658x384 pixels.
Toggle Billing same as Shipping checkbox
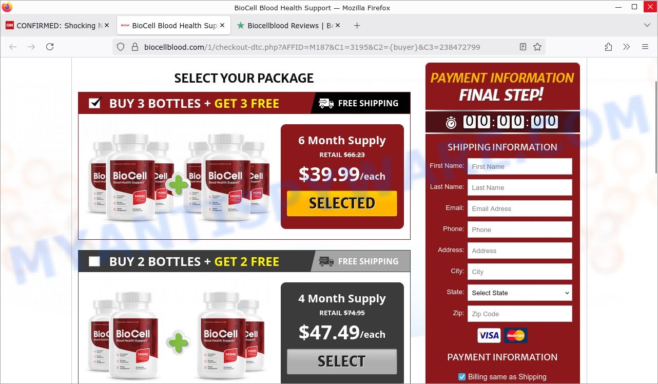[462, 377]
